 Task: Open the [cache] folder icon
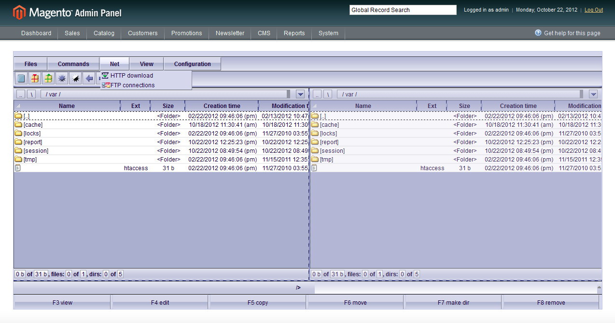click(x=17, y=124)
